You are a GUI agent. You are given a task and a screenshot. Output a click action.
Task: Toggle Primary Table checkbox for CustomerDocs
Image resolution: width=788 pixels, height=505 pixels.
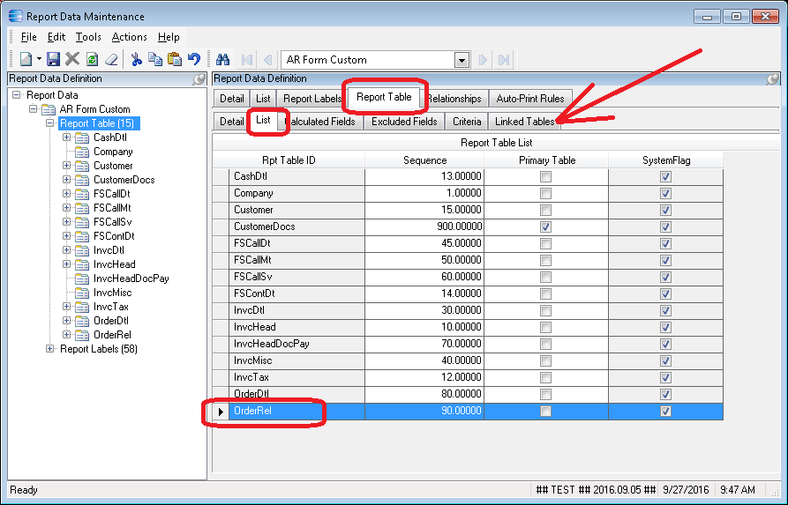(546, 227)
